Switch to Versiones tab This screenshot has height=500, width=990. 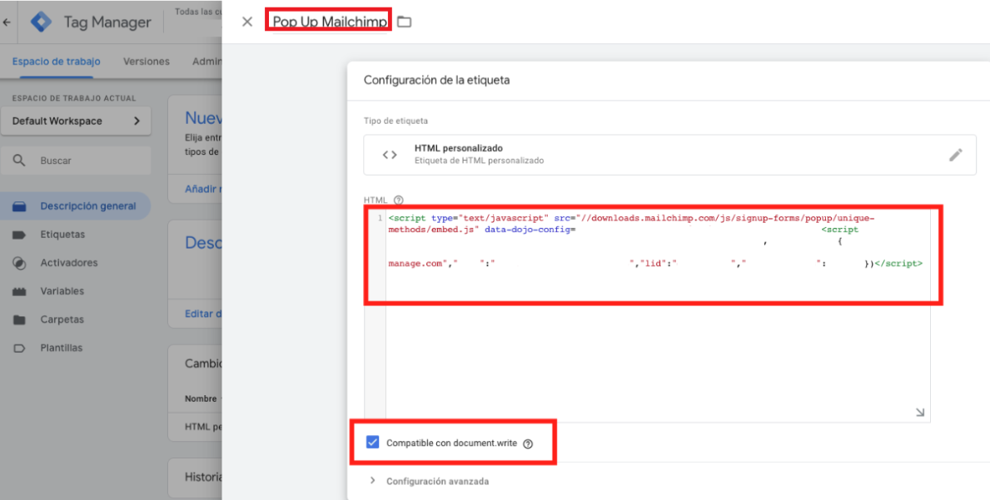tap(147, 62)
